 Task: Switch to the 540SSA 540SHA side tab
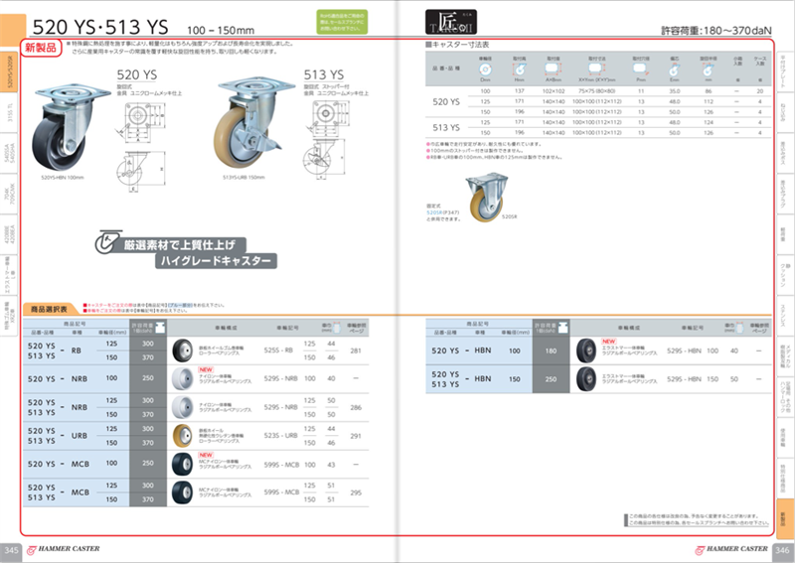10,153
